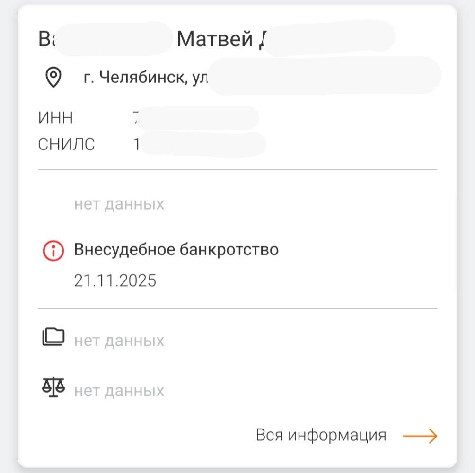Open the court cases section via scales icon
475x473 pixels.
53,386
